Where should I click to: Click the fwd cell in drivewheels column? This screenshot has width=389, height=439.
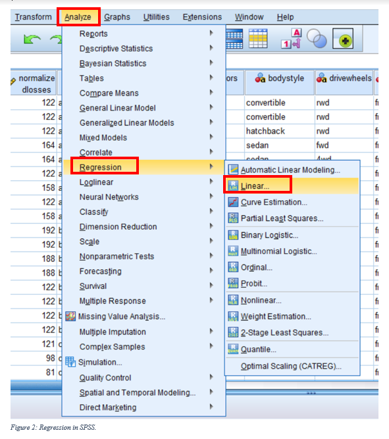(x=344, y=145)
